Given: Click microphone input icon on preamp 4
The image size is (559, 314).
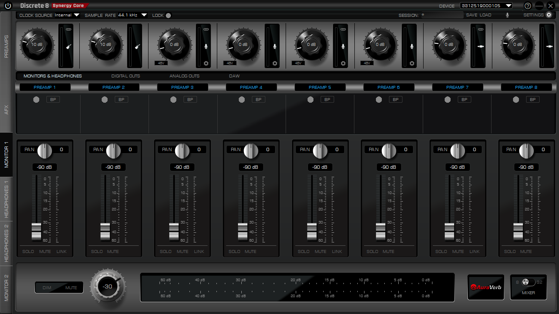Looking at the screenshot, I should point(275,46).
